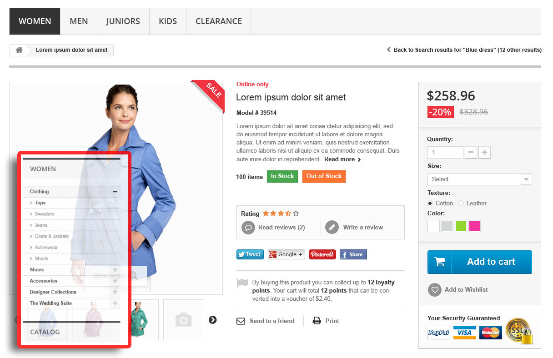This screenshot has height=358, width=553.
Task: Select the Cotton texture option
Action: click(x=430, y=203)
